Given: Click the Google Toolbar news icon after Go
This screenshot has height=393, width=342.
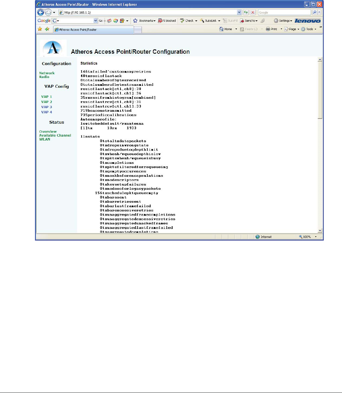Looking at the screenshot, I should (x=109, y=21).
